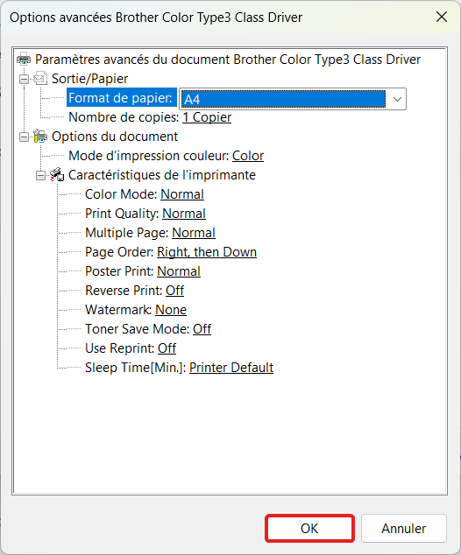The image size is (461, 555).
Task: Click the printer icon beside Paramètres avancés
Action: [24, 60]
